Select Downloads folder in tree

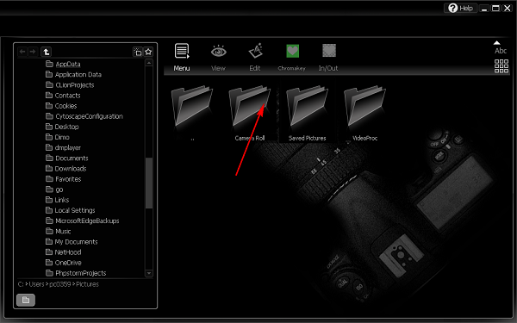tap(66, 169)
